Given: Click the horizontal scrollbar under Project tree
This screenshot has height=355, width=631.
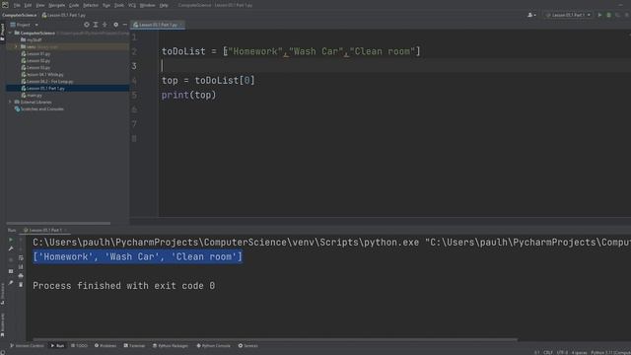Looking at the screenshot, I should pyautogui.click(x=58, y=223).
